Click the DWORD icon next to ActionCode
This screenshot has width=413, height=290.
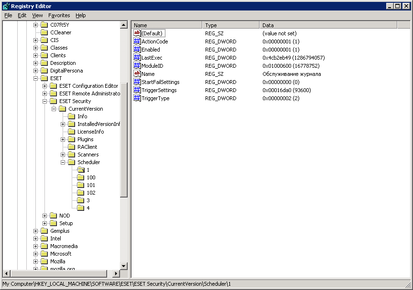(x=137, y=41)
